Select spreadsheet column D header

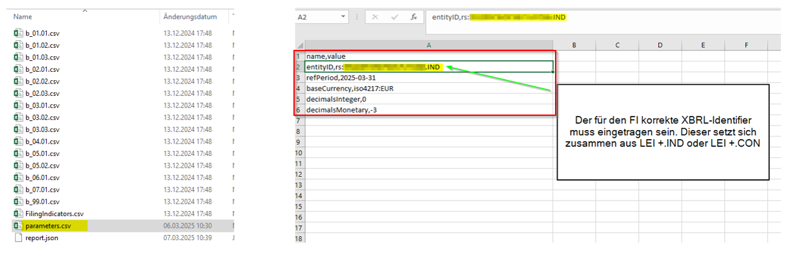660,45
